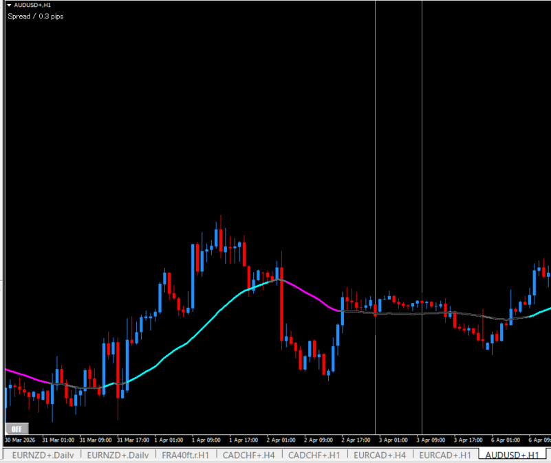Click the 30 Mar 2026 time axis label
Screen dimensions: 551x463
tap(21, 440)
